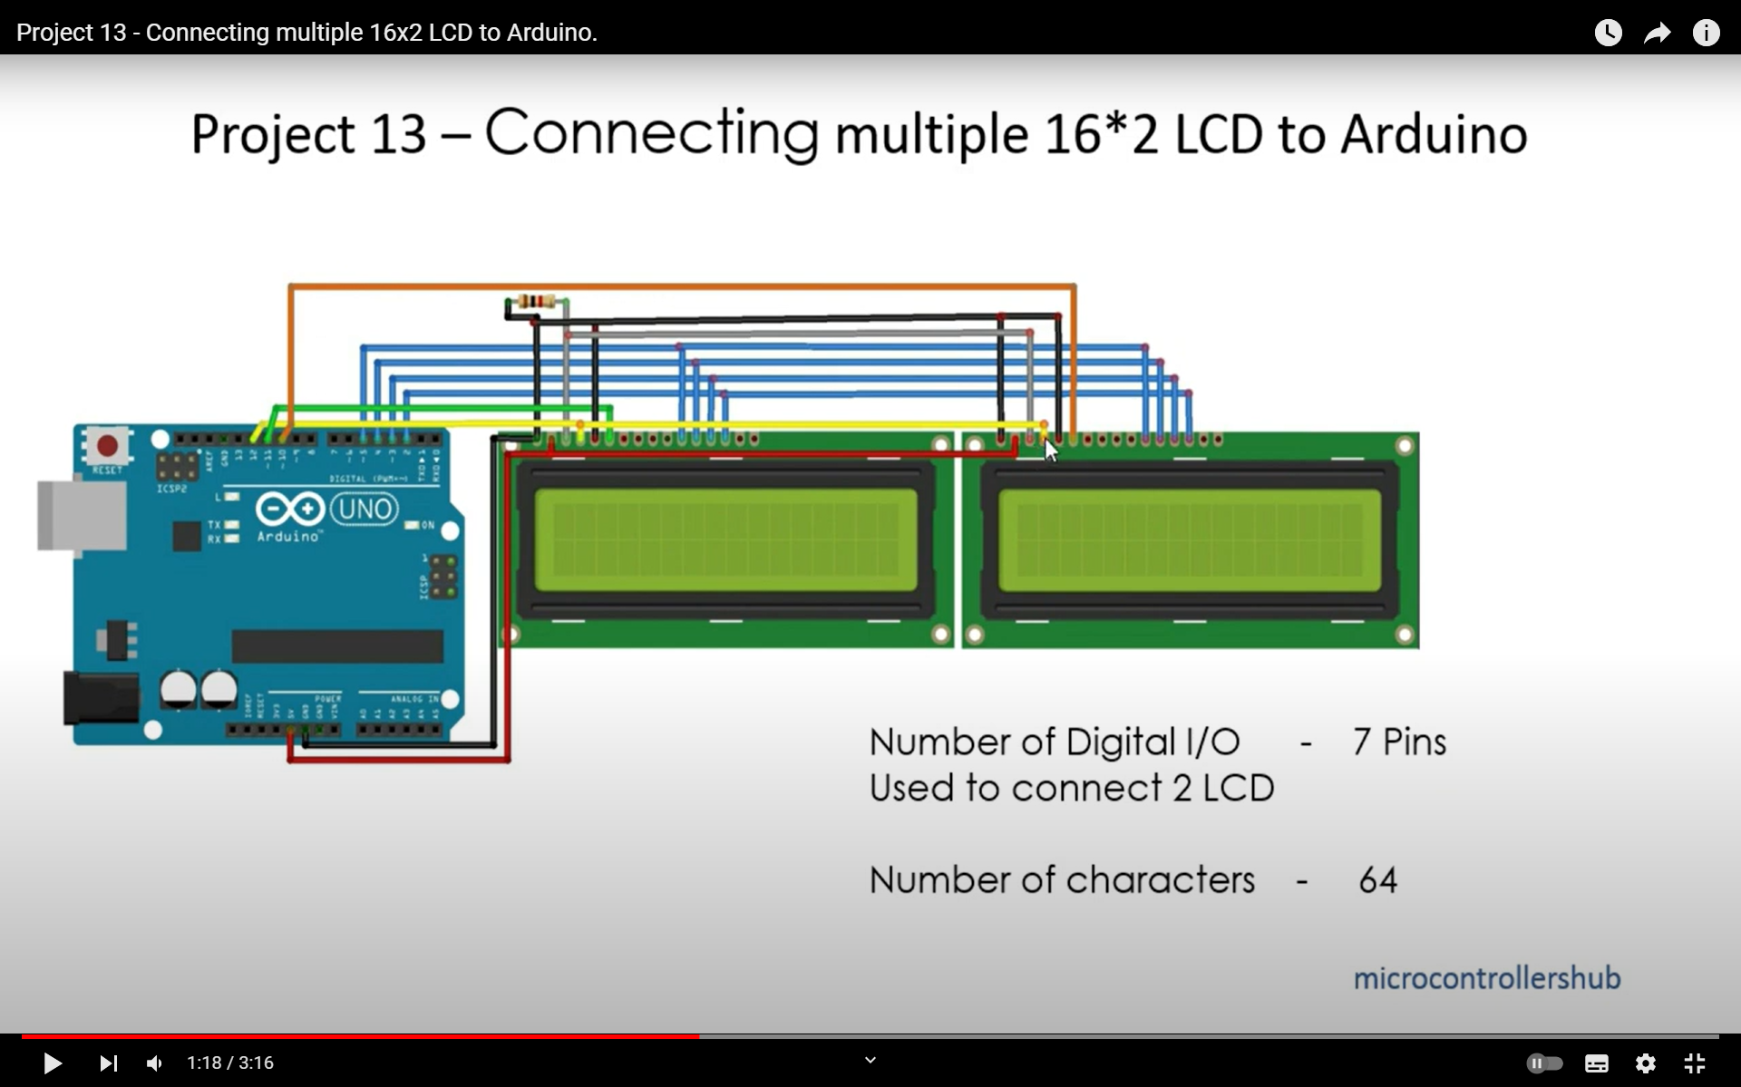Exit full screen mode
This screenshot has width=1741, height=1087.
coord(1694,1063)
